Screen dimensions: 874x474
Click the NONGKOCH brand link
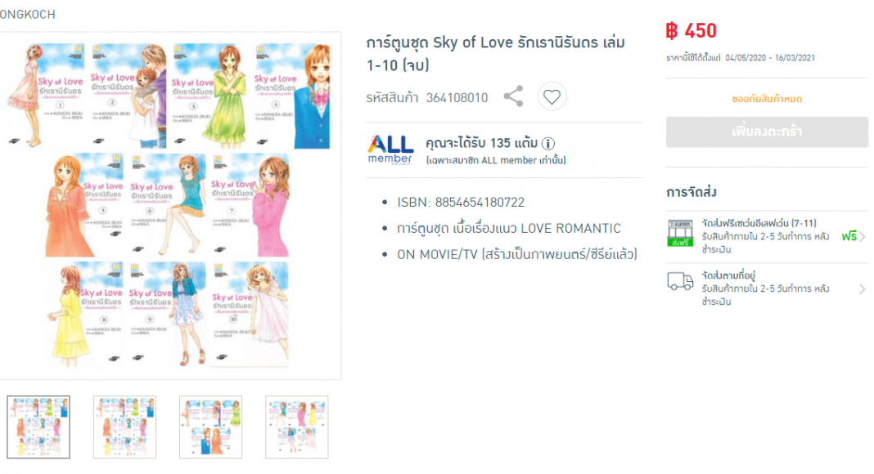point(27,15)
